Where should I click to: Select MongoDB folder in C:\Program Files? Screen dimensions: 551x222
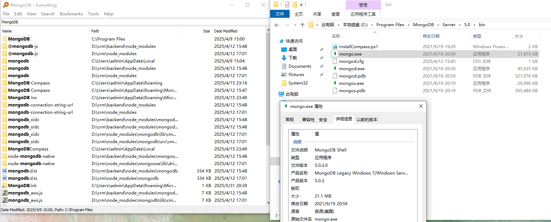19,39
